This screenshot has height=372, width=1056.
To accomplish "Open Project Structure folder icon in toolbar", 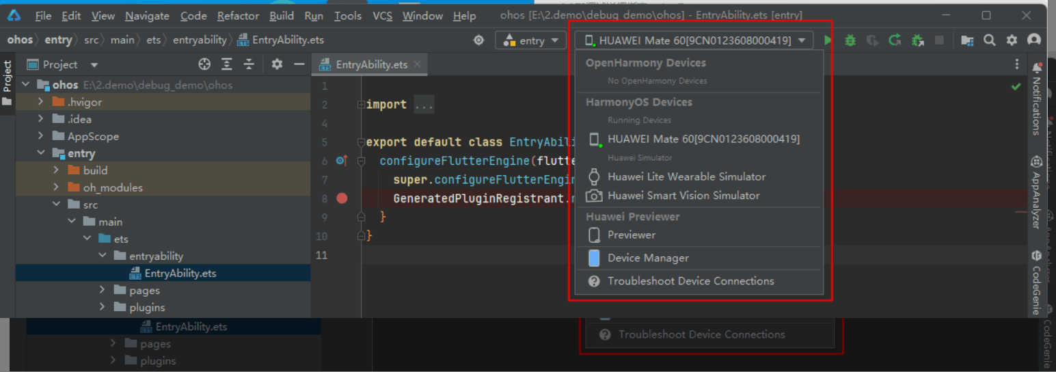I will pyautogui.click(x=967, y=40).
